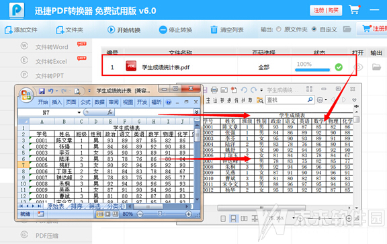The width and height of the screenshot is (387, 244).
Task: Go to first sheet with tab navigation arrow
Action: point(21,206)
